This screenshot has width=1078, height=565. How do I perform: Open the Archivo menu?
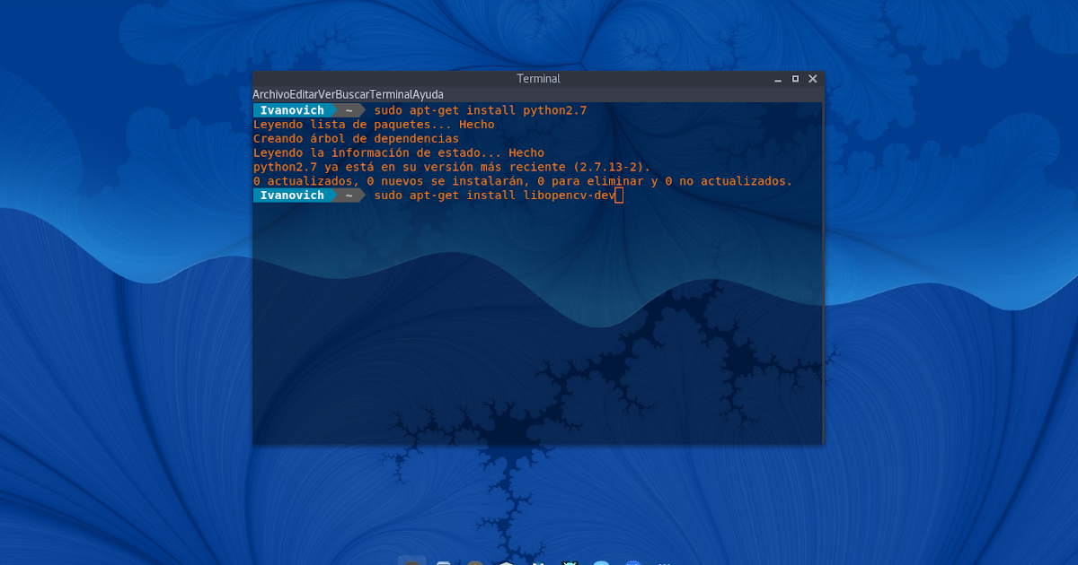pyautogui.click(x=271, y=93)
